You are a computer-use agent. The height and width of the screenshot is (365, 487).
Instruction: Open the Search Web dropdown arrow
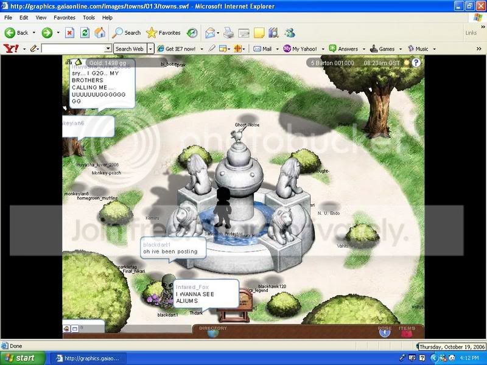click(150, 49)
